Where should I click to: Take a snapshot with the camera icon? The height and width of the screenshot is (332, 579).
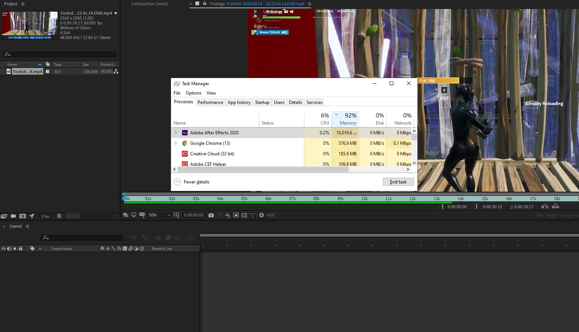click(x=211, y=215)
